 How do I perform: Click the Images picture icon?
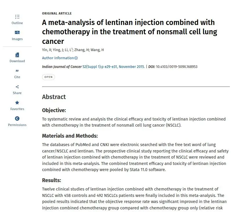click(x=17, y=33)
